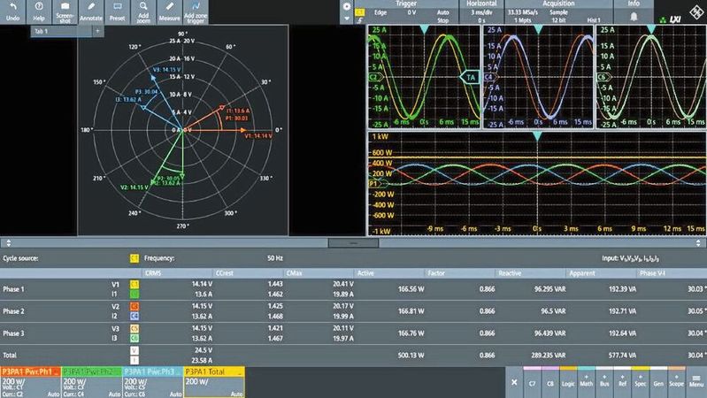This screenshot has height=398, width=707.
Task: Click the trigger source C1 yellow badge
Action: (360, 12)
